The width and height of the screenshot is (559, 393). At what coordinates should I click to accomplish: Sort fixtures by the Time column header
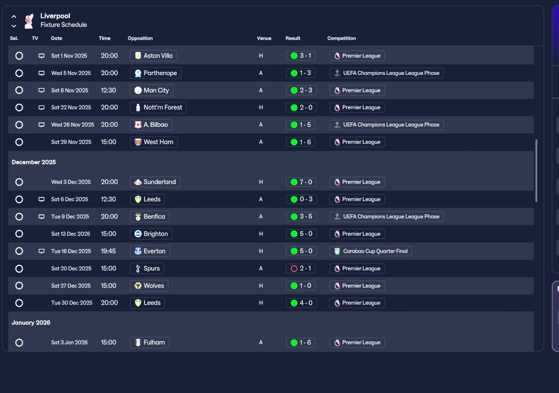click(105, 38)
